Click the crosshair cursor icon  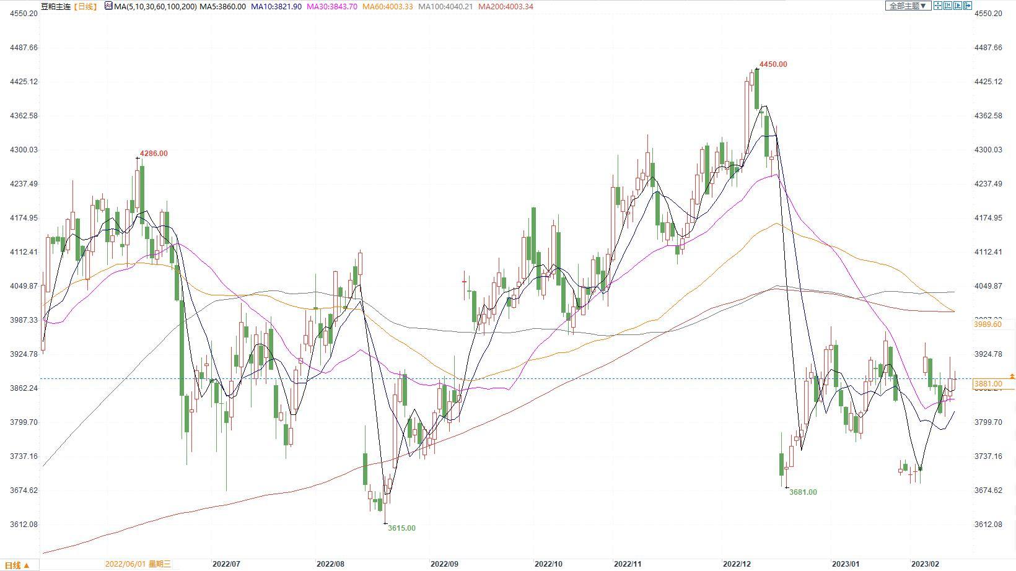tap(938, 6)
